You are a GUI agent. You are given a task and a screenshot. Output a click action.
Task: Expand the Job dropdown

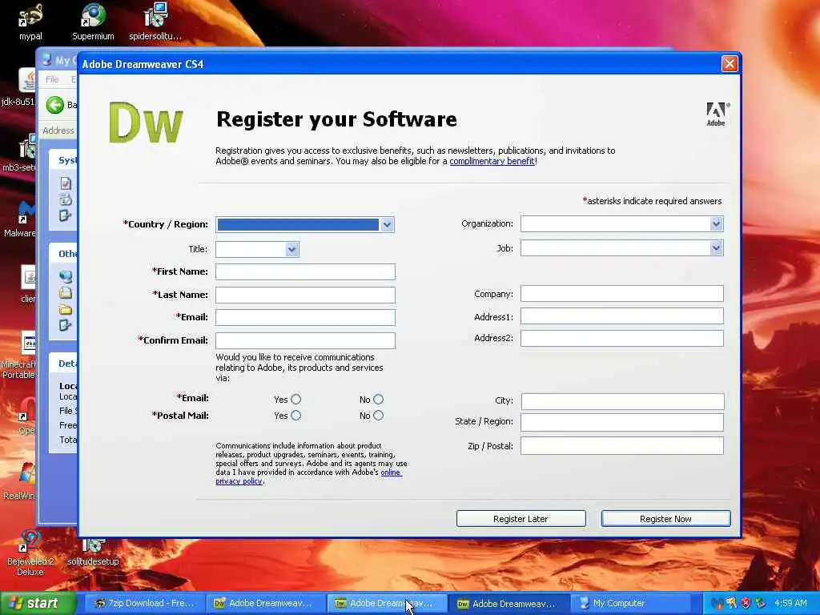(716, 248)
